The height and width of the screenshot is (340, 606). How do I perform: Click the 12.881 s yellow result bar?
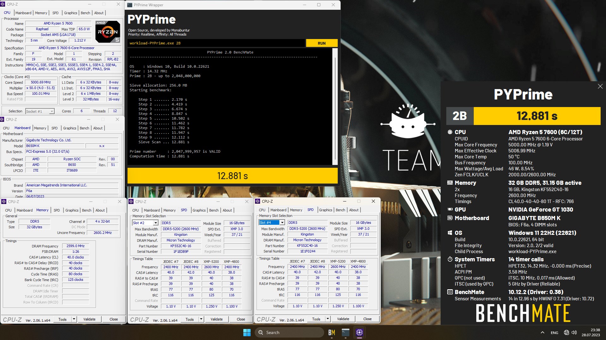pyautogui.click(x=232, y=176)
